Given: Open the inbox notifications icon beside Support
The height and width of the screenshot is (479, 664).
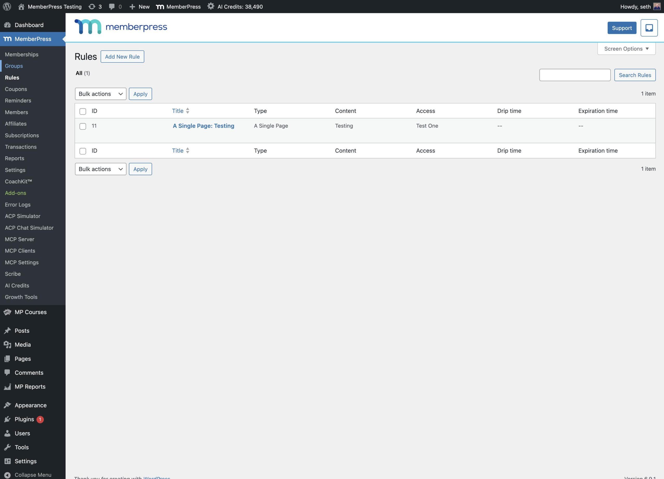Looking at the screenshot, I should (x=649, y=28).
